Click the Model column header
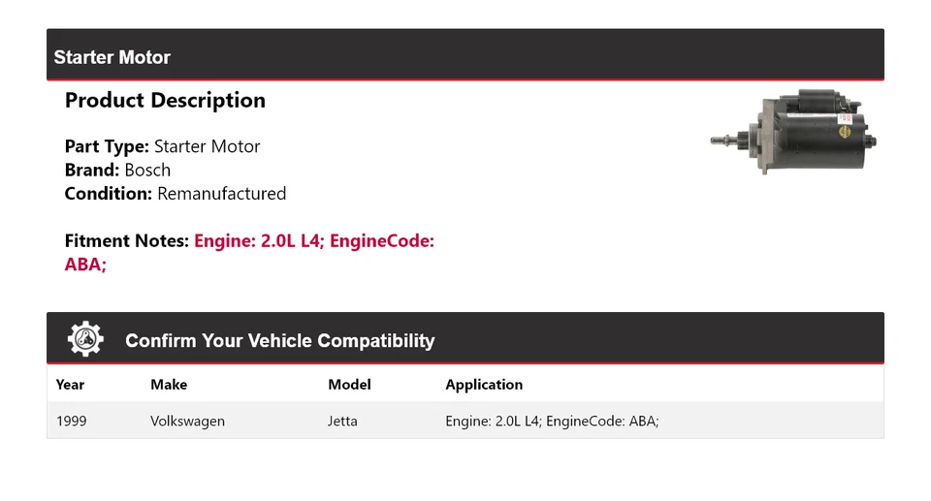Screen dimensions: 931x501 (x=349, y=385)
